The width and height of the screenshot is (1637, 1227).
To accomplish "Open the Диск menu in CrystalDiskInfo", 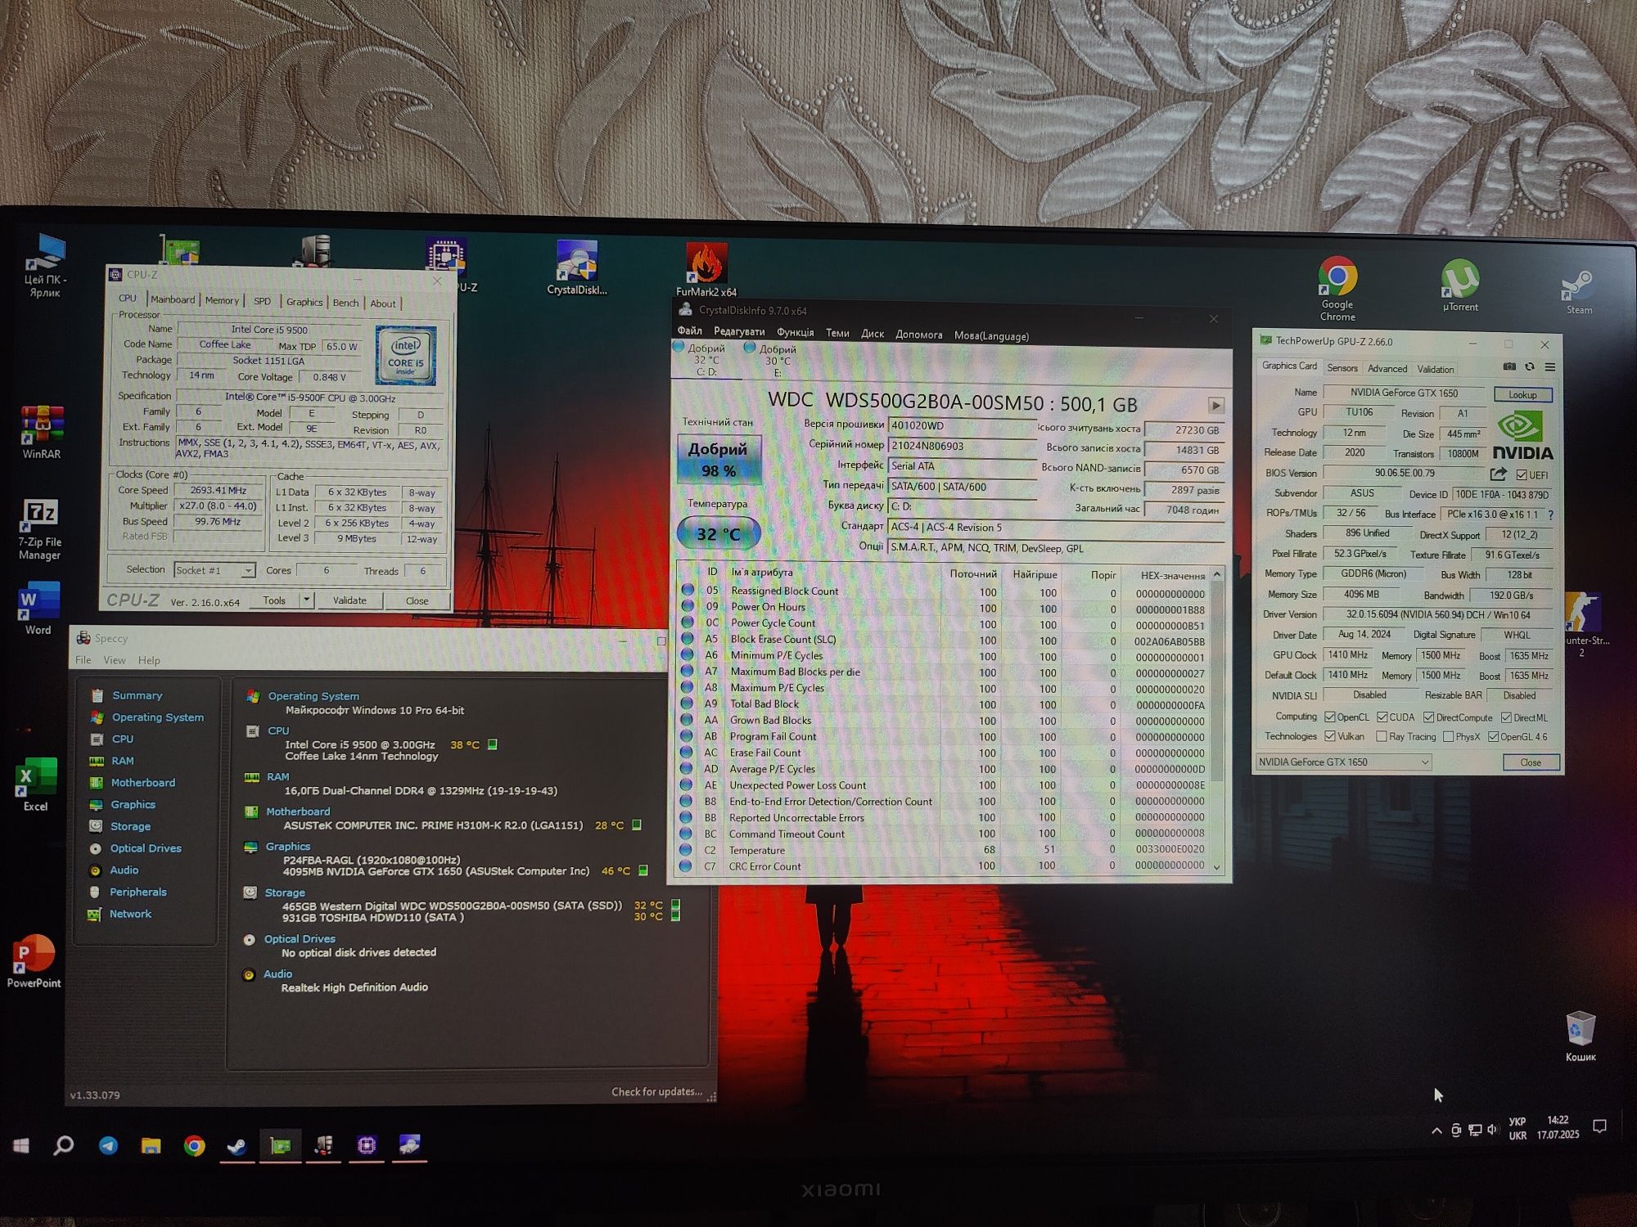I will (x=873, y=334).
